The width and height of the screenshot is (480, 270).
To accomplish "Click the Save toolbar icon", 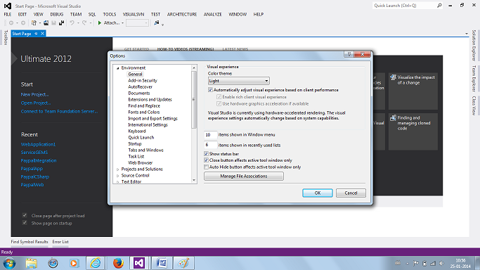I will 54,23.
